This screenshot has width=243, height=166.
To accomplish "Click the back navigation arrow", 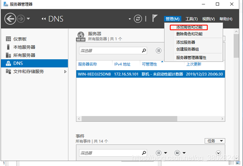I will pyautogui.click(x=10, y=19).
